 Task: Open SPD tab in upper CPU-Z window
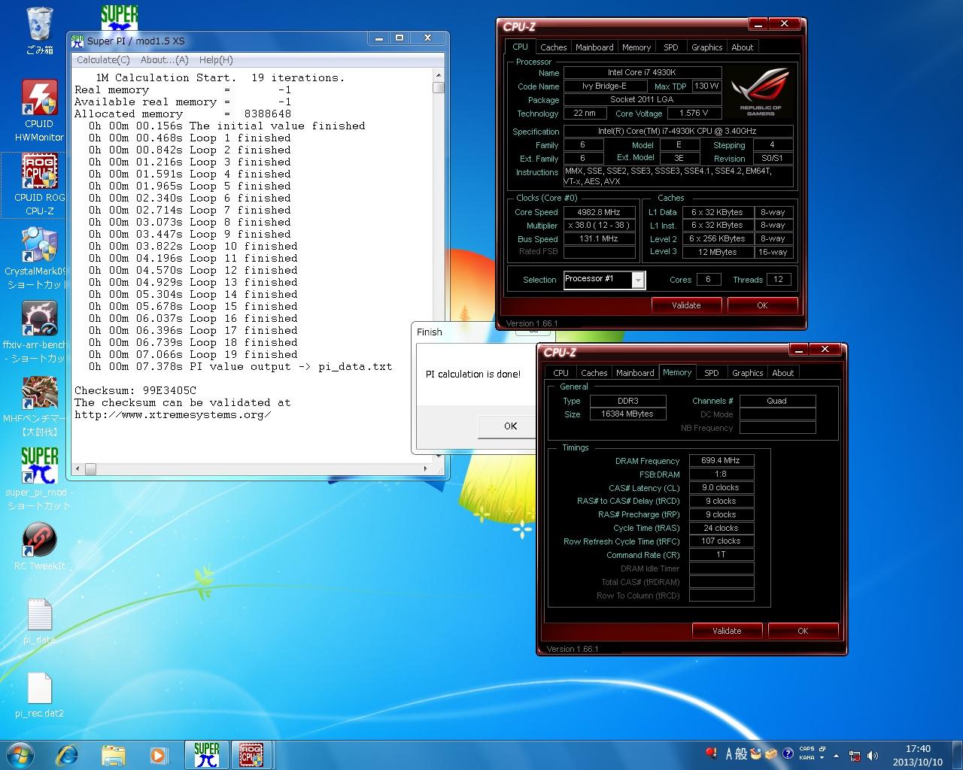(671, 47)
